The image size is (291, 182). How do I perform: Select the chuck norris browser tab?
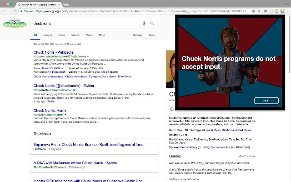click(x=39, y=5)
